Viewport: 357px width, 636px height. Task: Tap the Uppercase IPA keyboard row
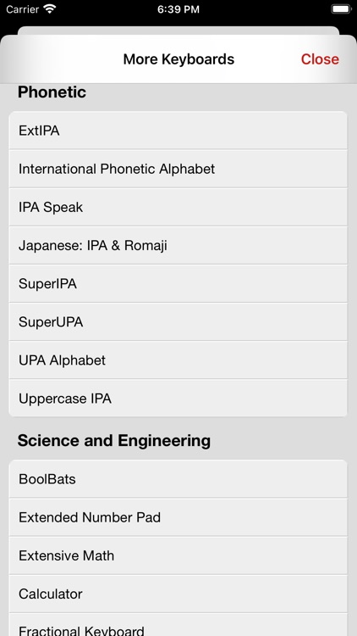(x=178, y=399)
